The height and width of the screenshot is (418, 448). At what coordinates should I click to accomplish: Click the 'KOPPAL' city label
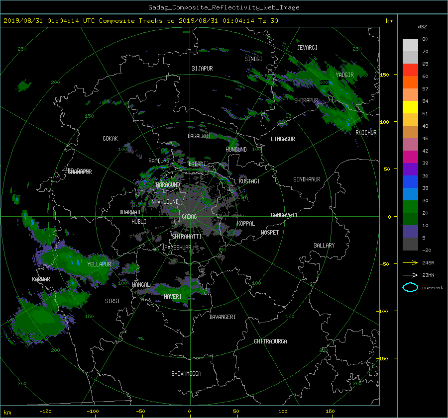tap(246, 224)
